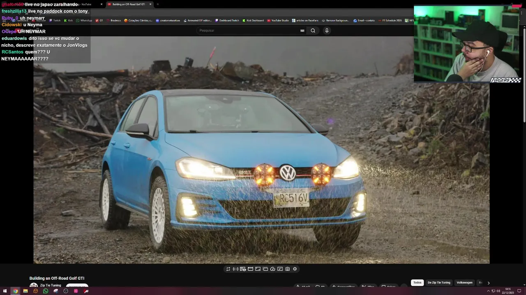Select the Volkswagen filter chip

(464, 283)
